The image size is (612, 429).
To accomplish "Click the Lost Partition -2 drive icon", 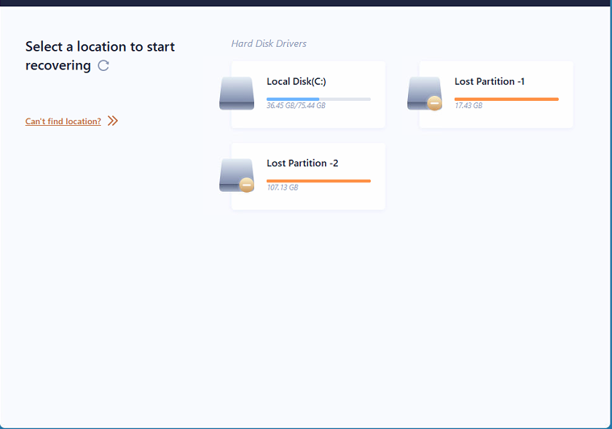I will [235, 173].
